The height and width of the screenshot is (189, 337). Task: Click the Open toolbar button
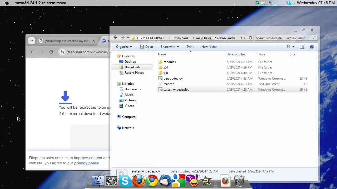[x=147, y=47]
